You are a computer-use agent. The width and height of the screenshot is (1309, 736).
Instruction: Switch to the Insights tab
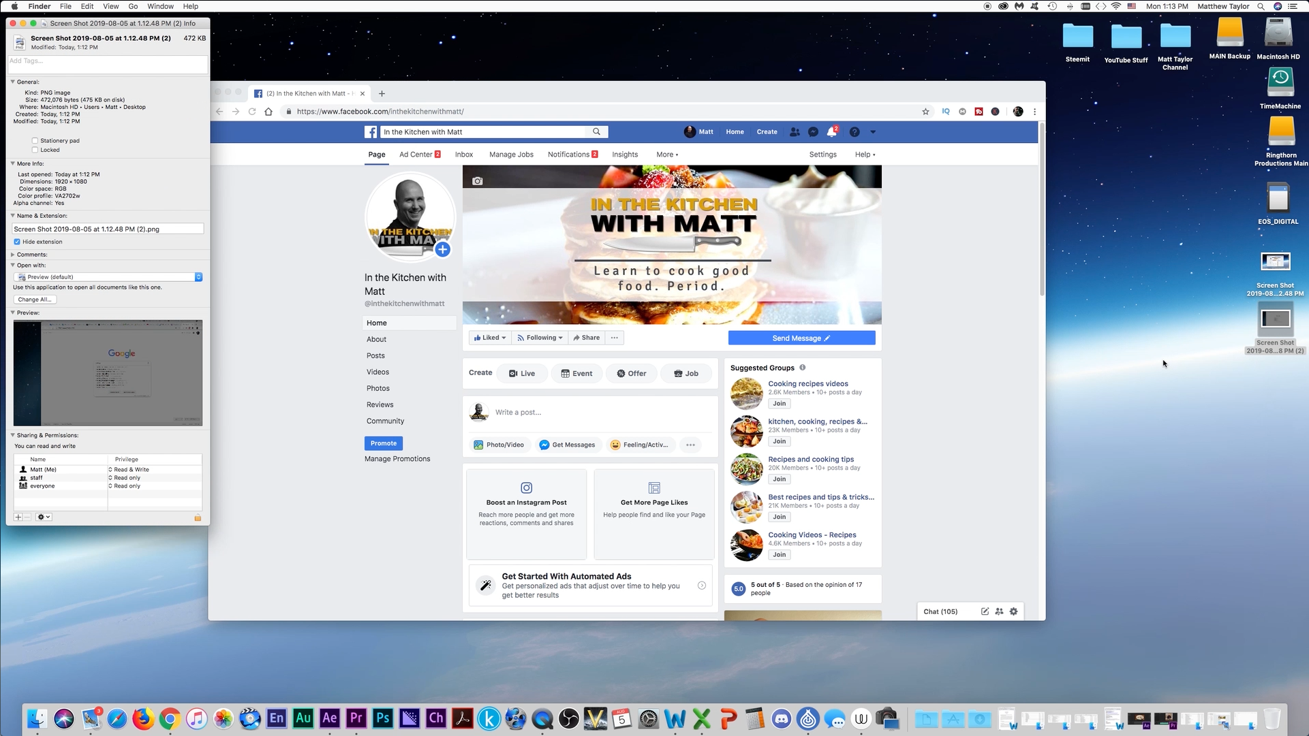click(624, 155)
